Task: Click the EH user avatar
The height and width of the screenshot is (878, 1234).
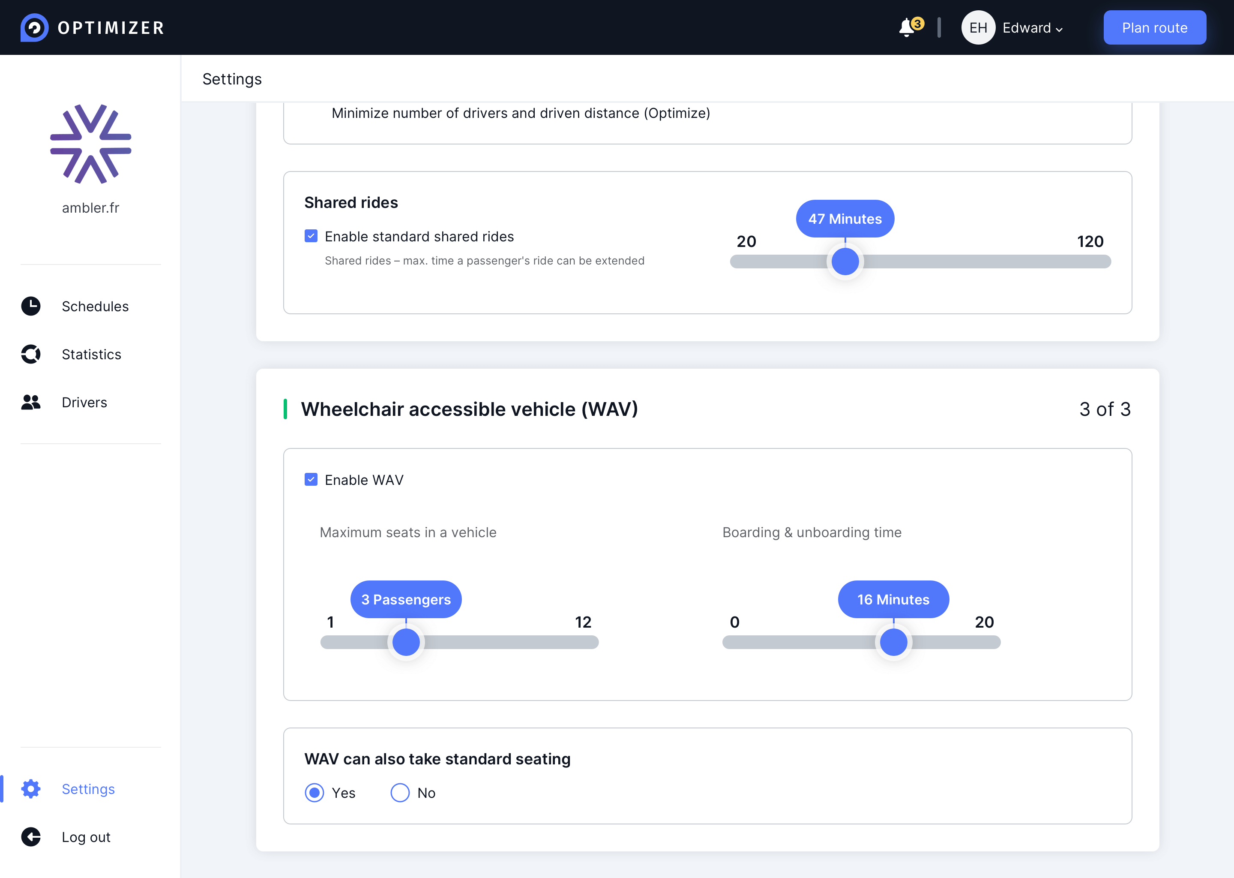Action: point(978,27)
